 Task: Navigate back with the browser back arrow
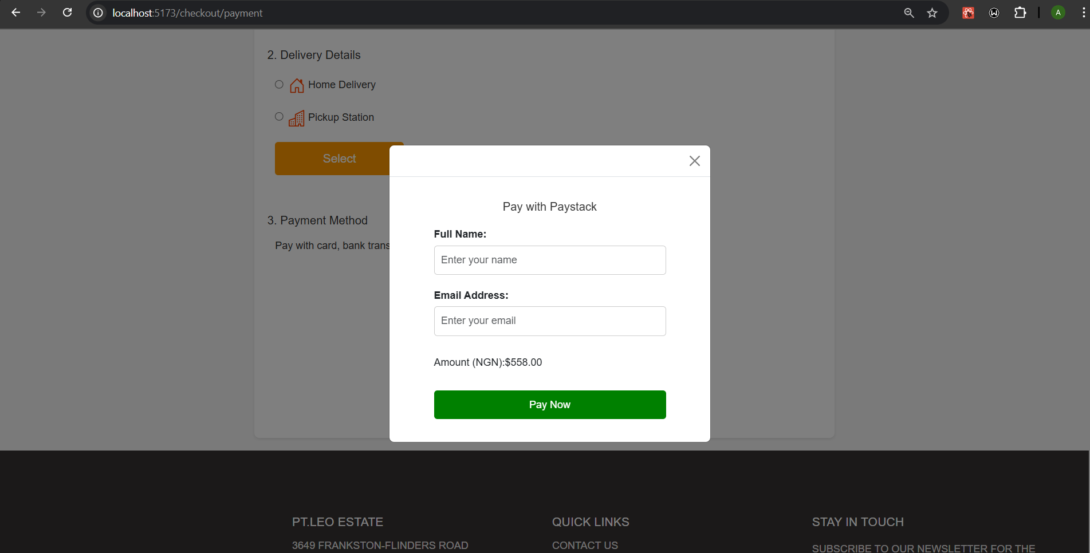click(15, 13)
